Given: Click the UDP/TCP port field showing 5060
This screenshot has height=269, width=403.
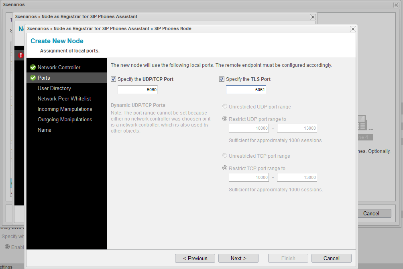Looking at the screenshot, I should click(137, 90).
